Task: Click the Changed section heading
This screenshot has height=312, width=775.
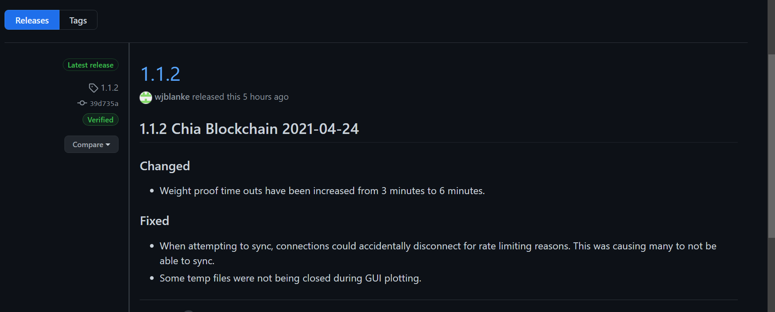Action: 165,166
